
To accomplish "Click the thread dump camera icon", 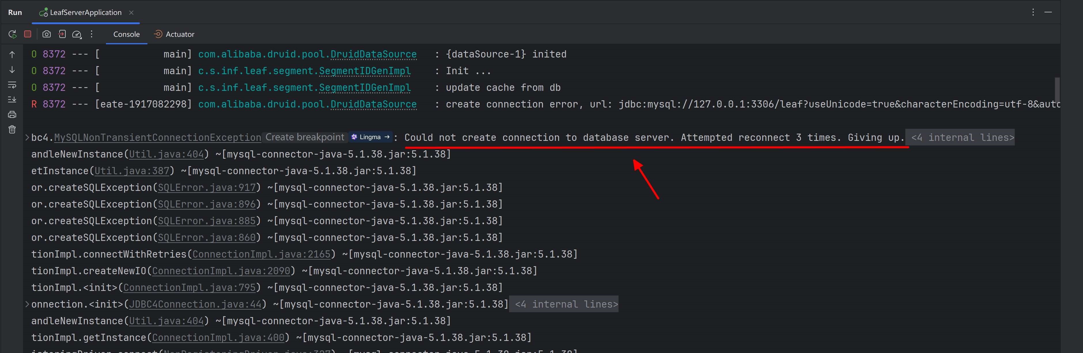I will [47, 34].
